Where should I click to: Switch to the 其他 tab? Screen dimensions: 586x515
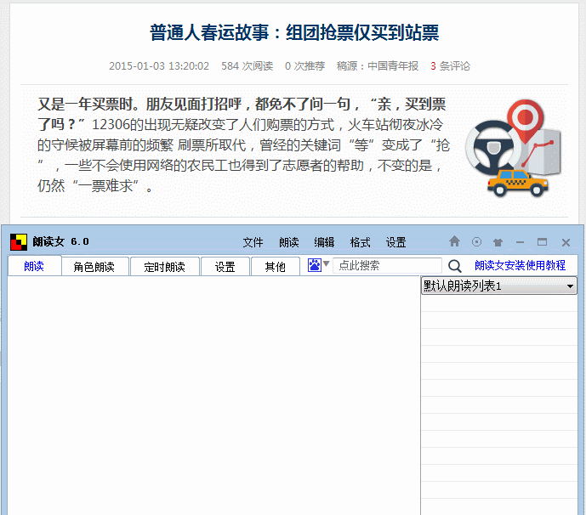pos(275,267)
